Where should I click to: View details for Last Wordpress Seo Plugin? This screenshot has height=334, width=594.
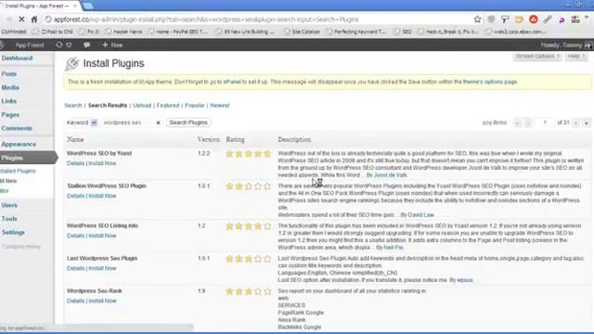coord(75,268)
